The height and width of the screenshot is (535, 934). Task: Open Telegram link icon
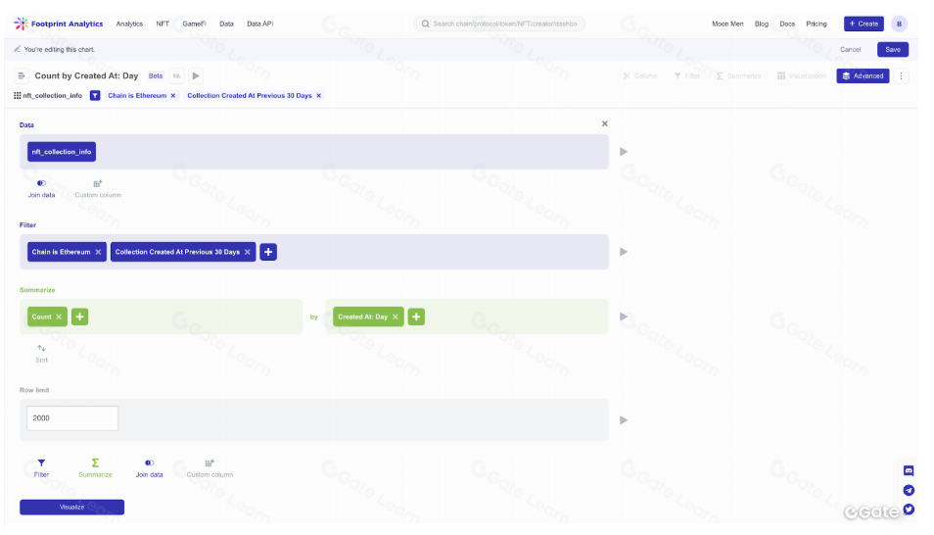tap(909, 490)
